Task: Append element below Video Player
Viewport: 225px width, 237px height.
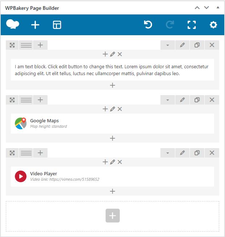Action: 112,191
